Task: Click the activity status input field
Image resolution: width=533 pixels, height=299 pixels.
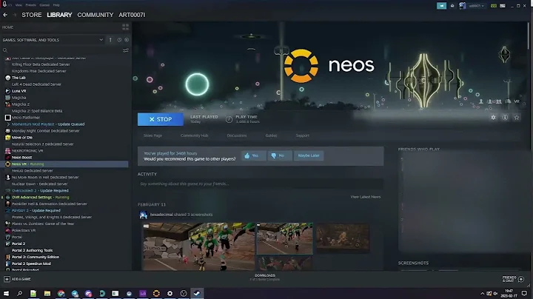Action: click(x=261, y=184)
